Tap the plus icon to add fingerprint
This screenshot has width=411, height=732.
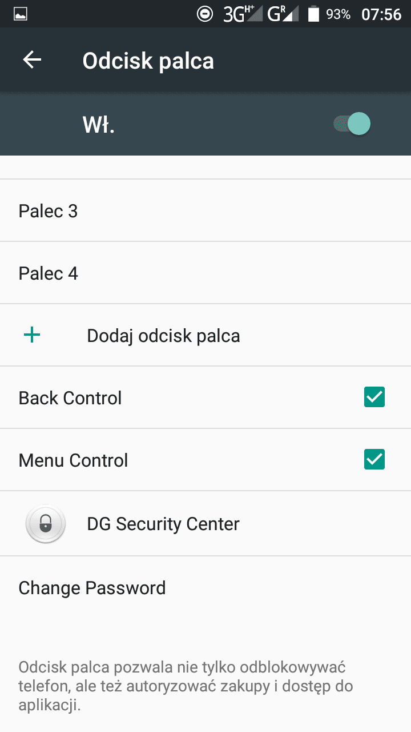click(x=32, y=335)
